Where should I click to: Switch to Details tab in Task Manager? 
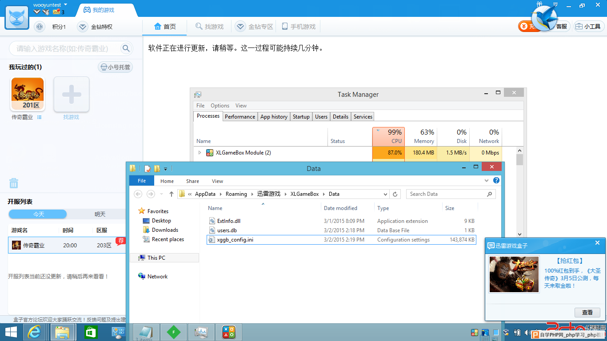[340, 117]
